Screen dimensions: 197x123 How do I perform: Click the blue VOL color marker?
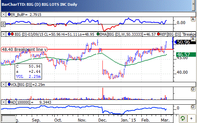coord(9,84)
